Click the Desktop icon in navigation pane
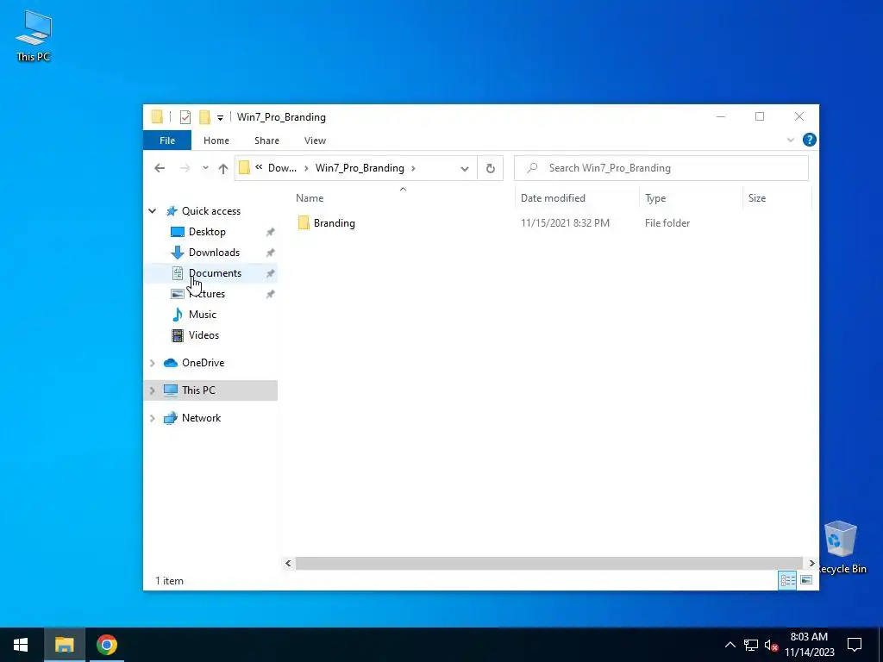Screen dimensions: 883x662 (178, 232)
